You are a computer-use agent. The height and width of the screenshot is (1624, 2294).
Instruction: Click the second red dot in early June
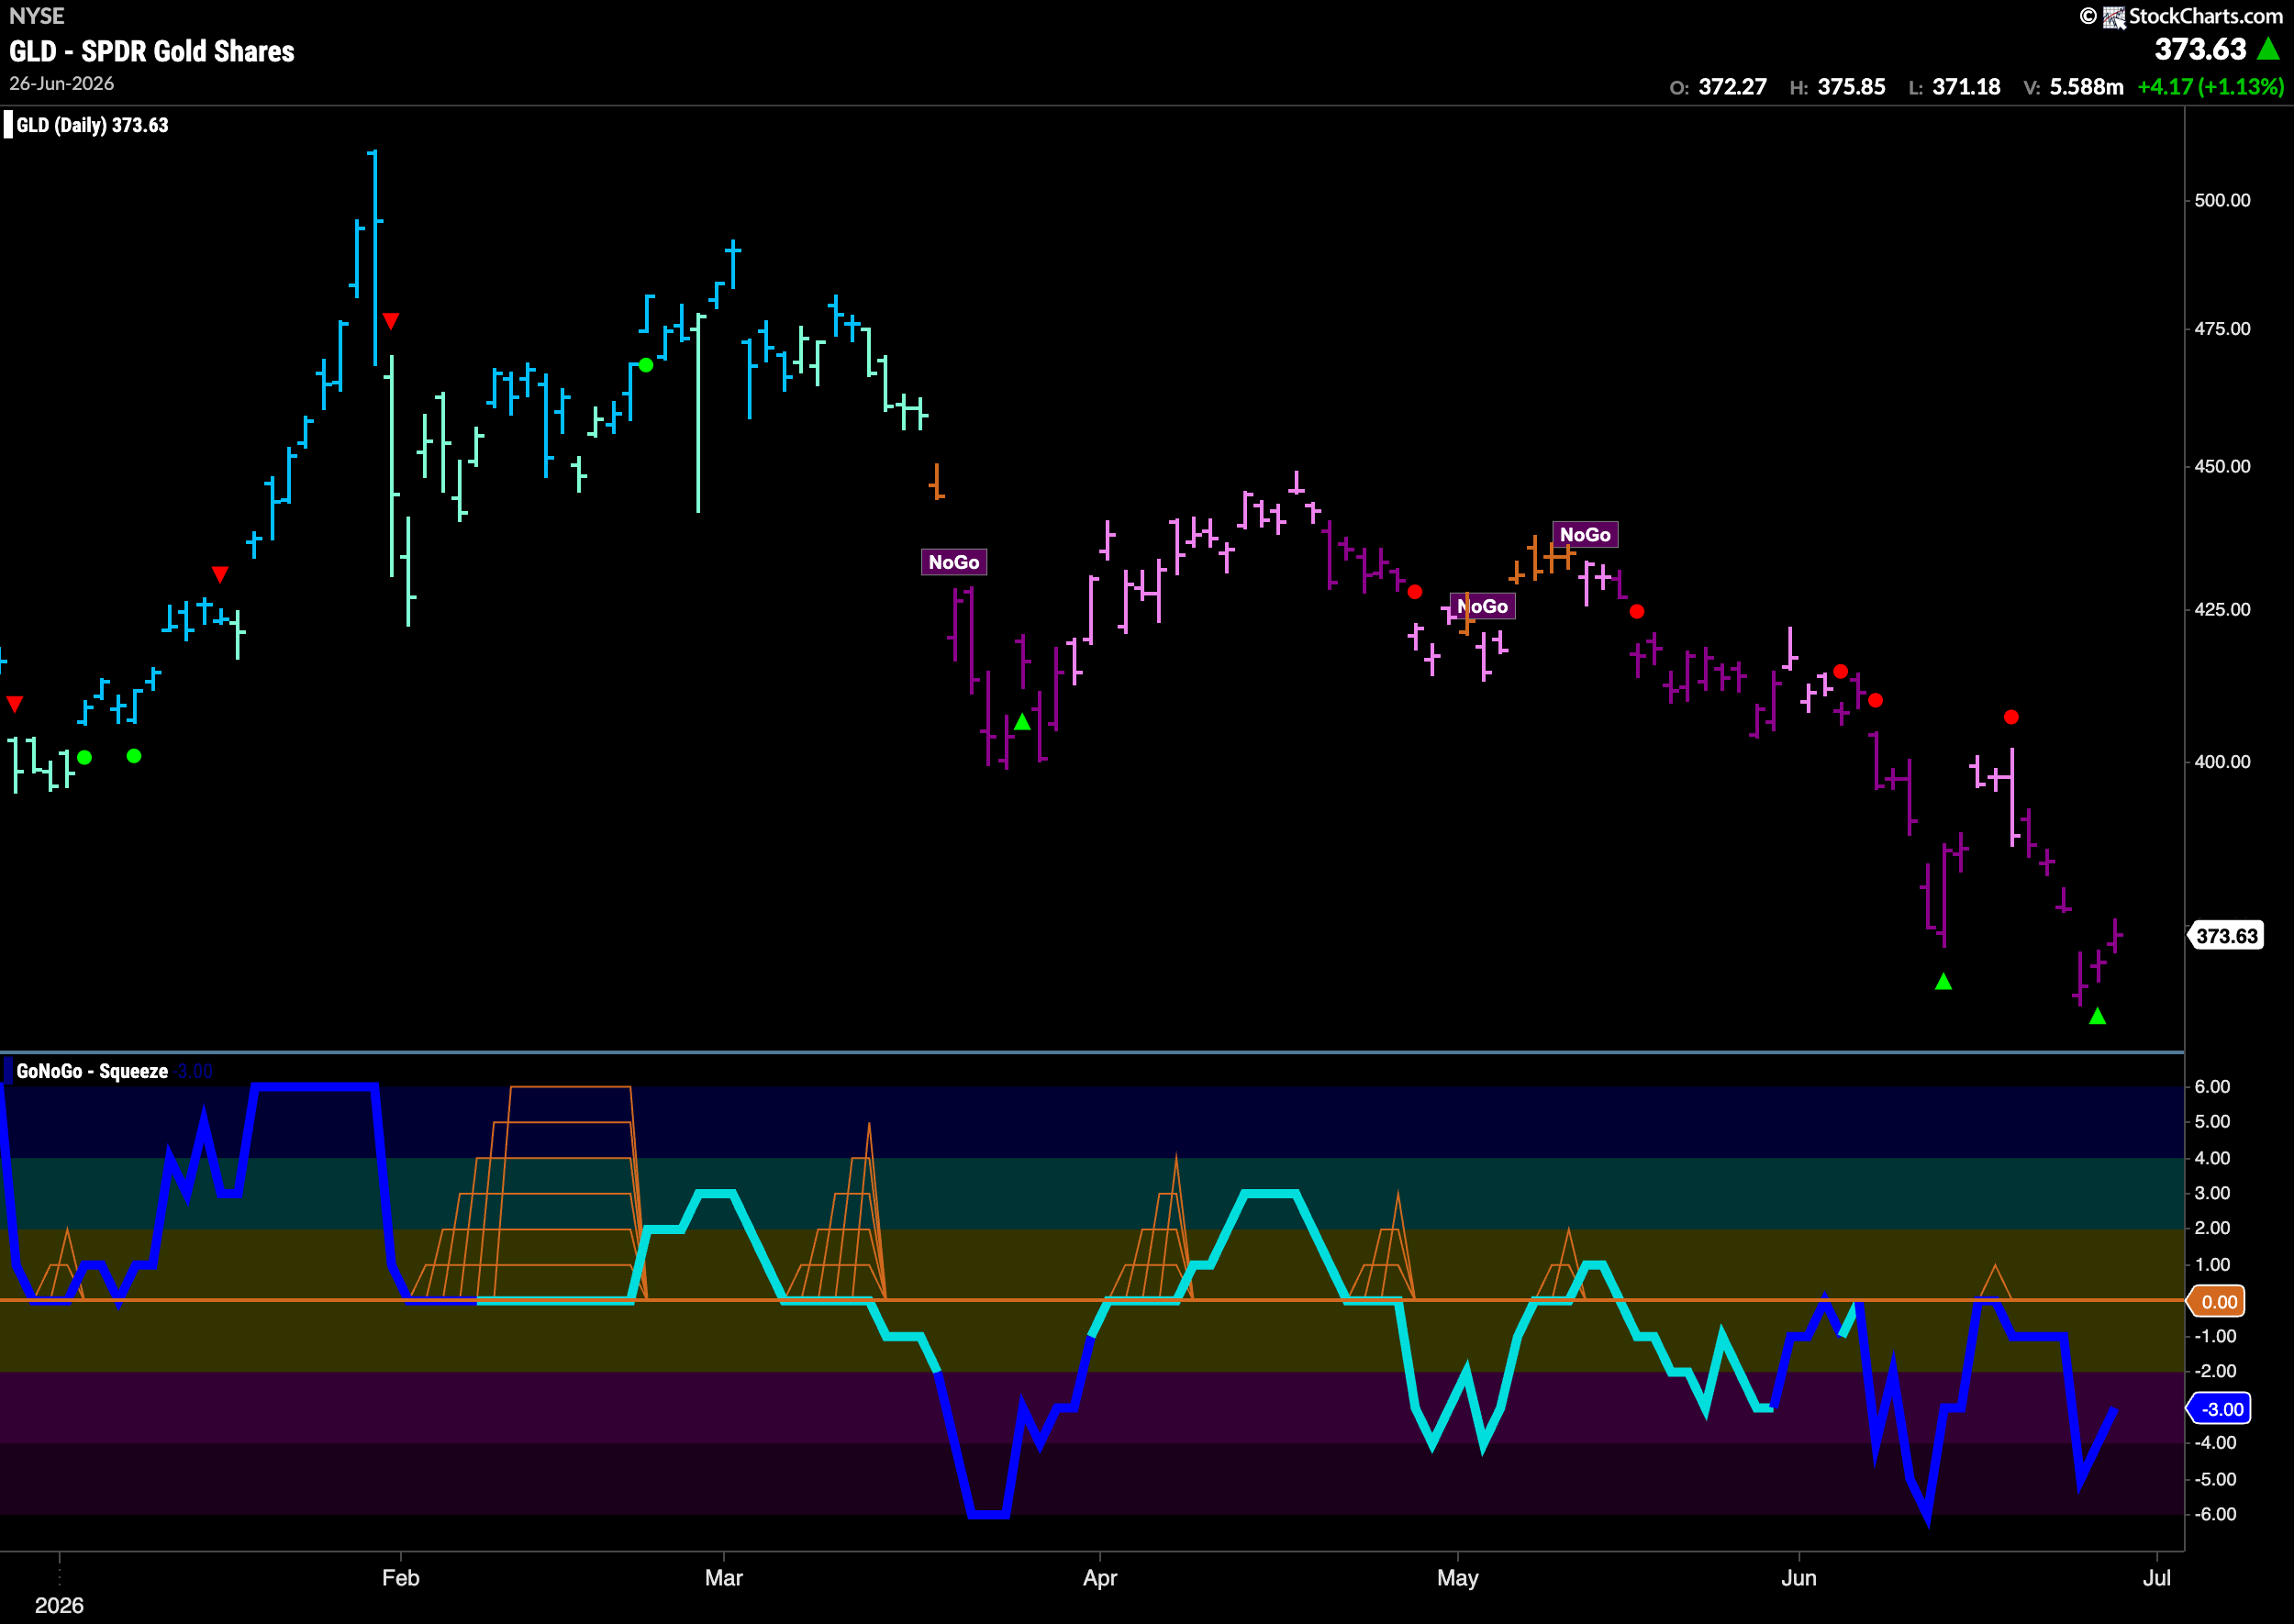tap(1875, 700)
